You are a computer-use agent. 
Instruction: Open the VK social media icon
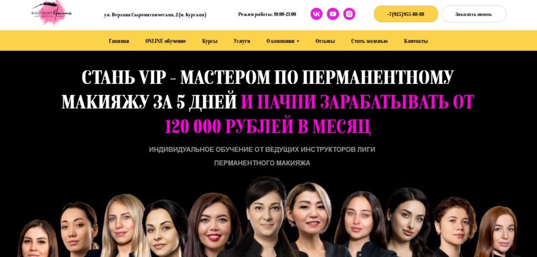pyautogui.click(x=316, y=14)
